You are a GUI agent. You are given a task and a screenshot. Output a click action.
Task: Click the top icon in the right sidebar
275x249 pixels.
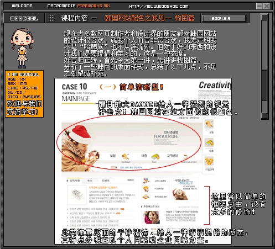click(209, 124)
